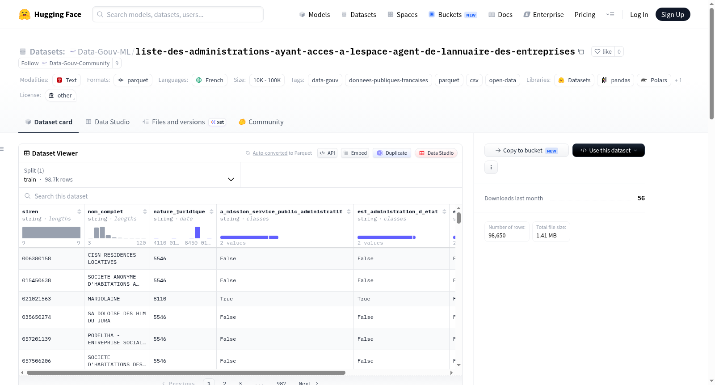Viewport: 715px width, 385px height.
Task: Sort a_mission_service_public_administratif column icon
Action: pyautogui.click(x=349, y=212)
